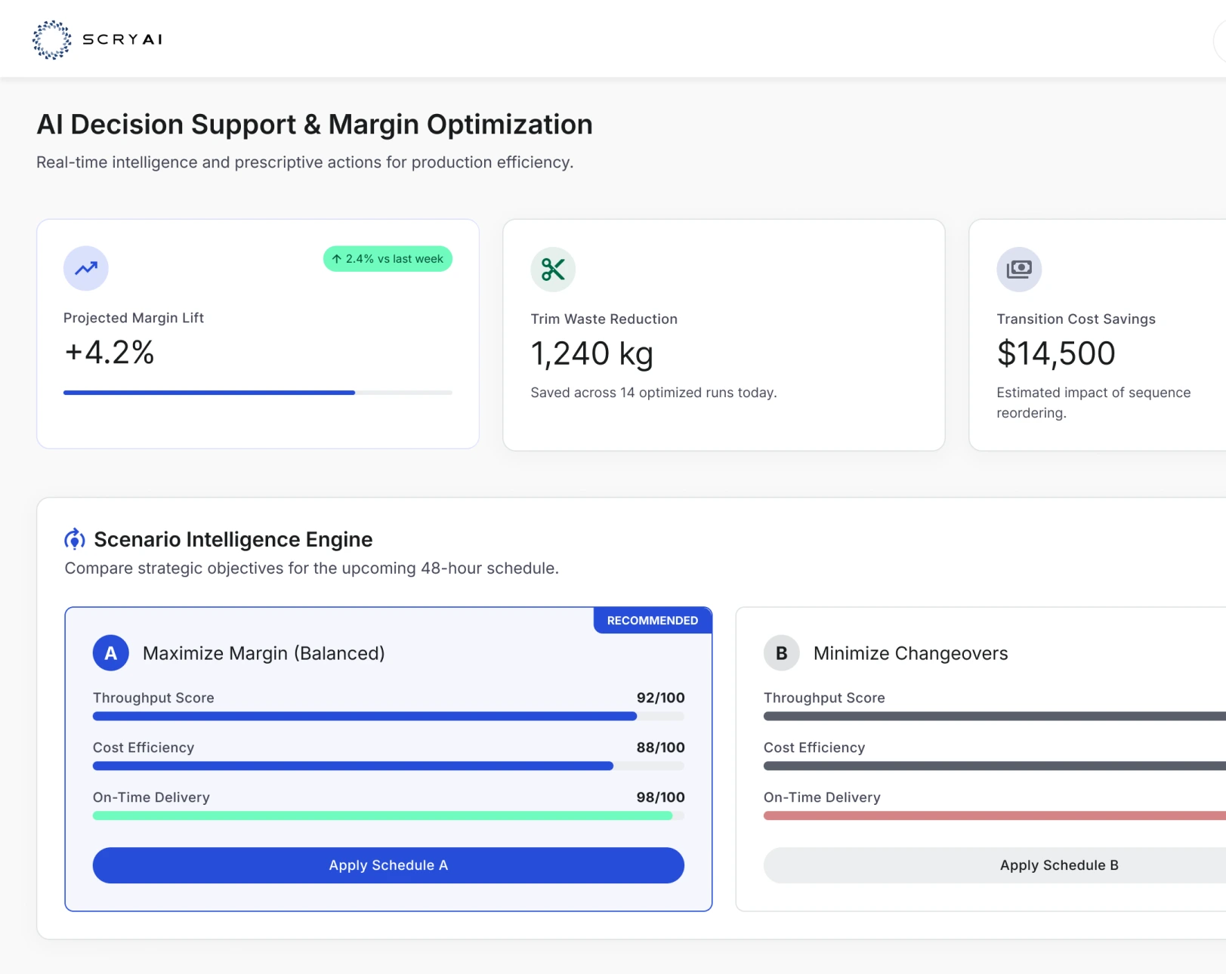Click scenario A Cost Efficiency bar
The width and height of the screenshot is (1226, 974).
(x=388, y=766)
